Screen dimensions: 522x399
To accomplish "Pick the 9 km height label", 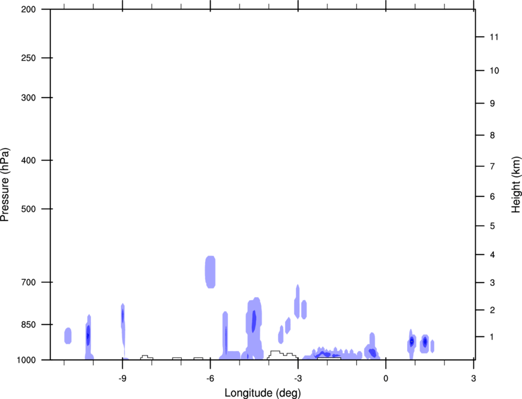I will (x=493, y=104).
